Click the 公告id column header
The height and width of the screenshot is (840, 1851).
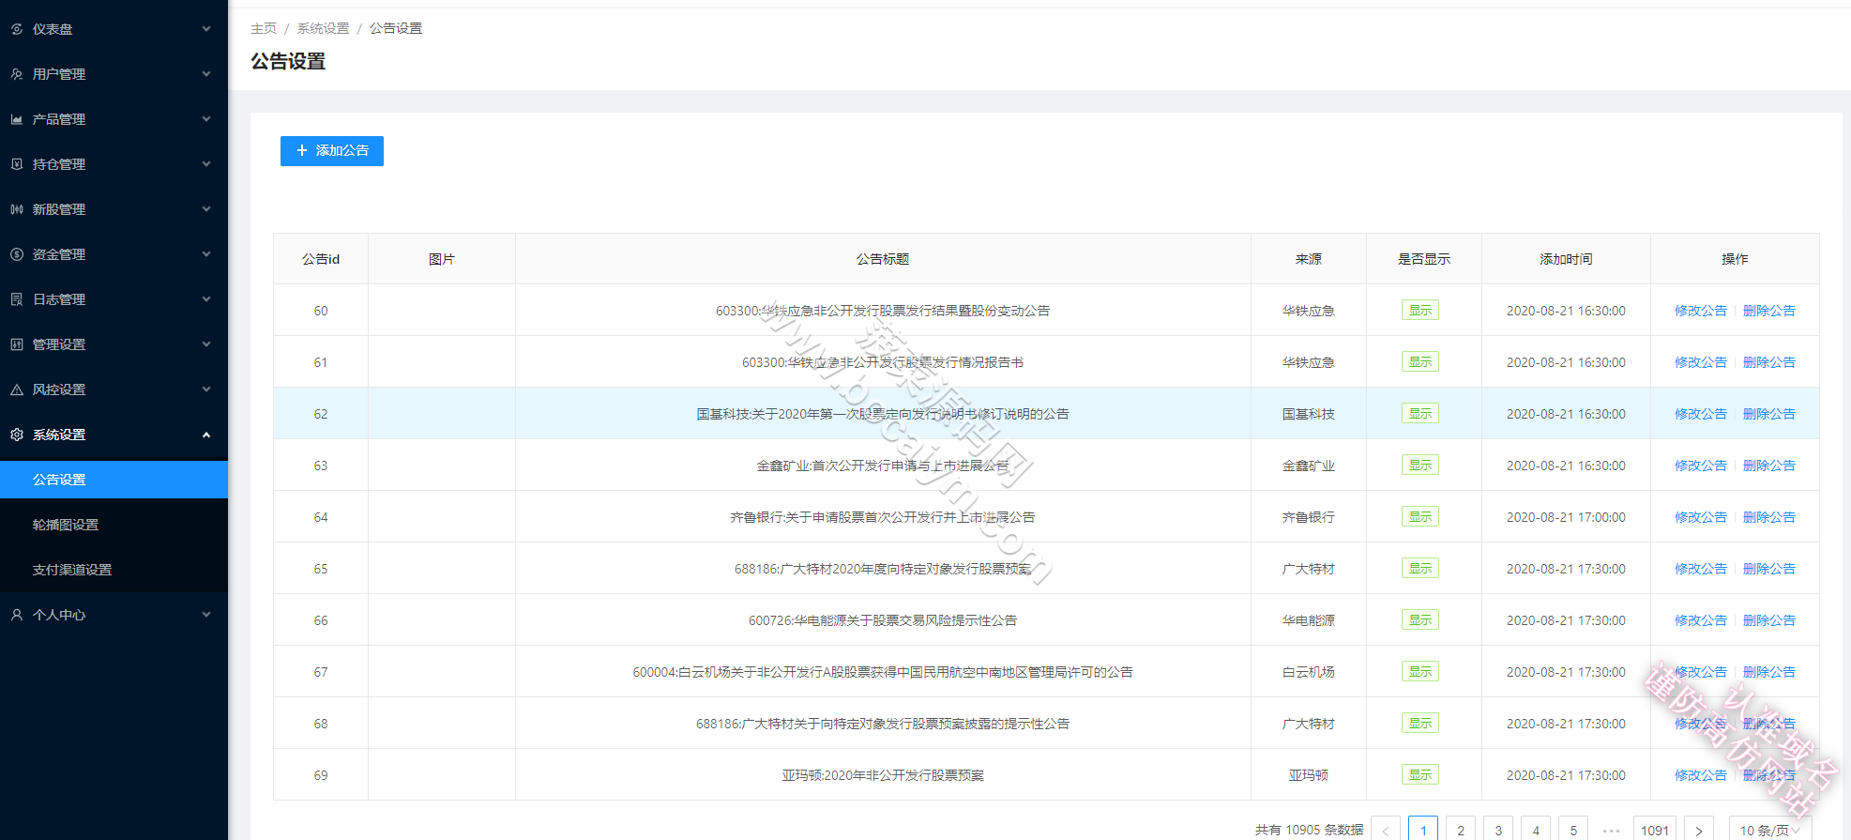(x=321, y=259)
